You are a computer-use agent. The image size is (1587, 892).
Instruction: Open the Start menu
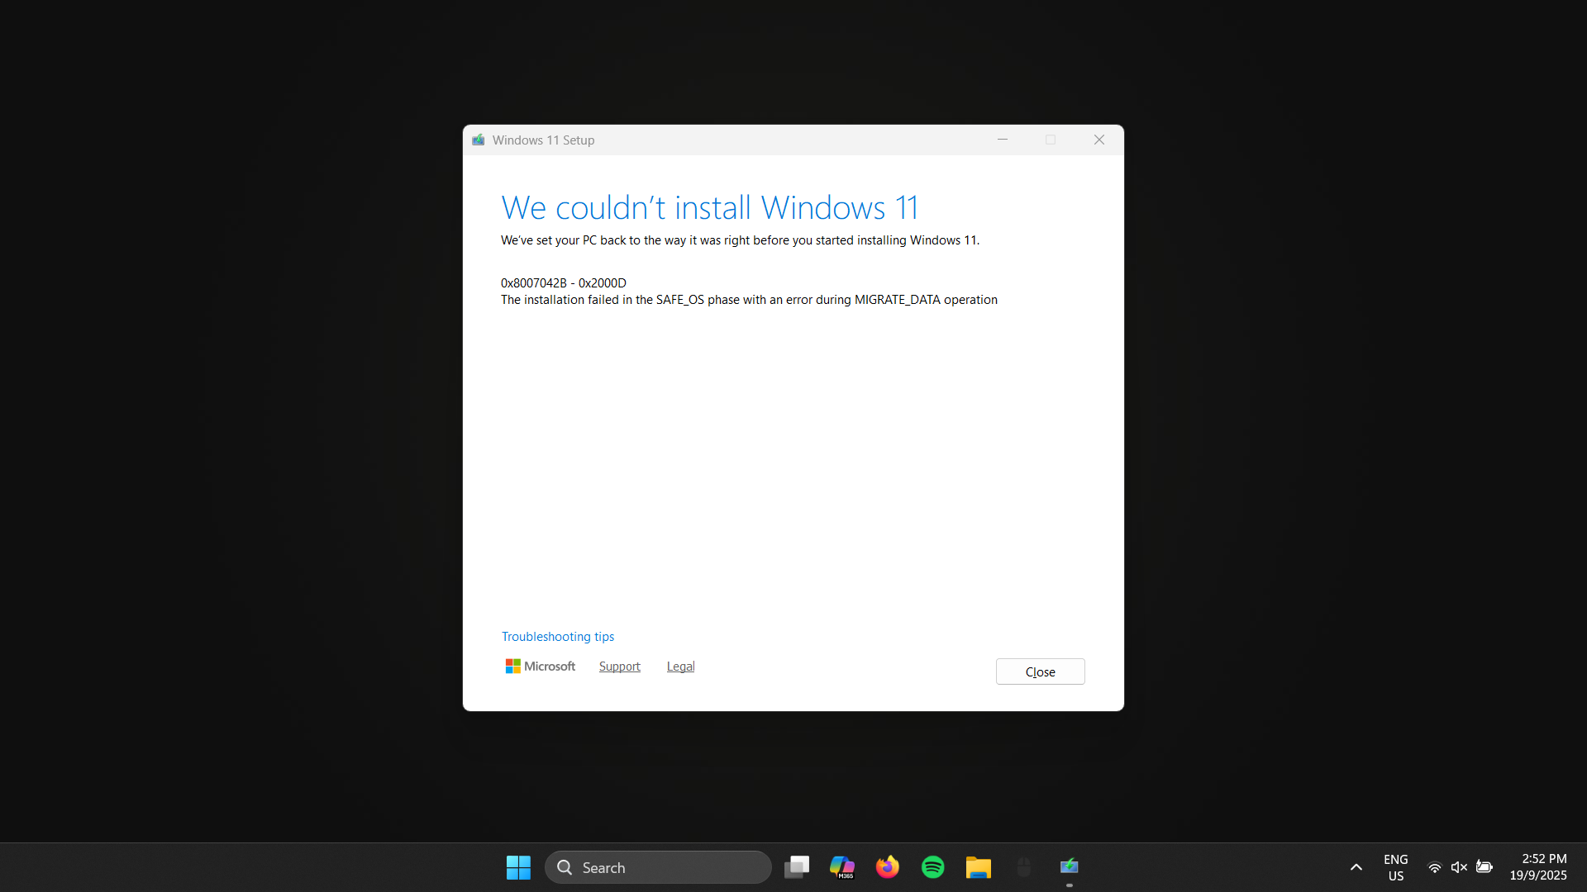[x=517, y=867]
